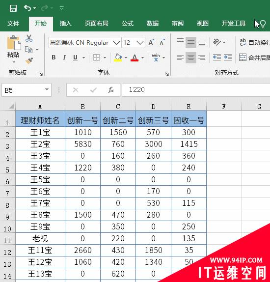This screenshot has height=282, width=270.
Task: Click the 粘贴 paste button
Action: (x=13, y=49)
